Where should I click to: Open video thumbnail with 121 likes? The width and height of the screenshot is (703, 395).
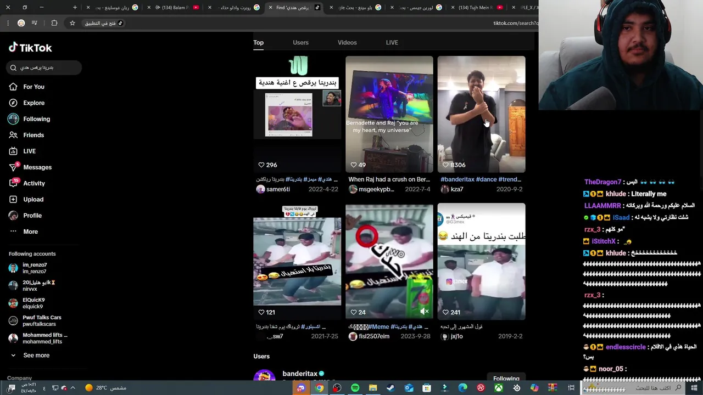pos(297,261)
